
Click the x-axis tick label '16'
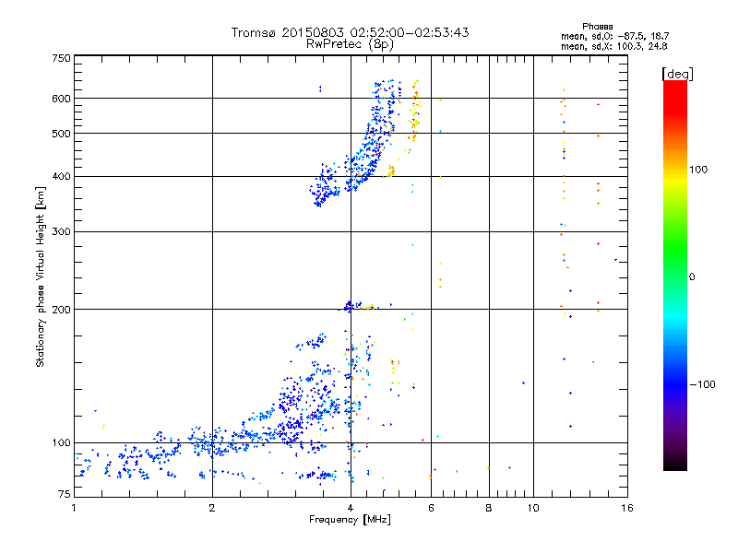pyautogui.click(x=627, y=508)
